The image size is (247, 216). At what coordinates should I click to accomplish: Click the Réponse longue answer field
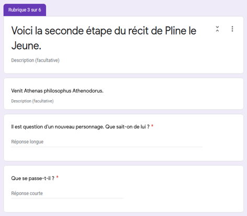click(107, 142)
